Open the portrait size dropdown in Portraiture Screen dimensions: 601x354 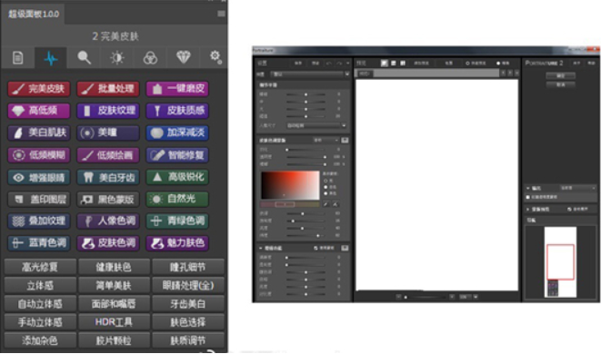coord(316,125)
